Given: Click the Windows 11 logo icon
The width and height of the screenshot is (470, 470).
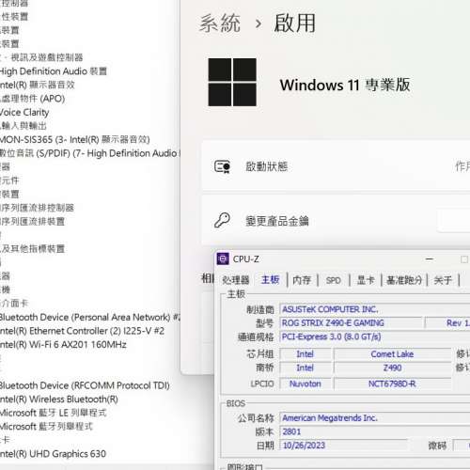Looking at the screenshot, I should (232, 82).
